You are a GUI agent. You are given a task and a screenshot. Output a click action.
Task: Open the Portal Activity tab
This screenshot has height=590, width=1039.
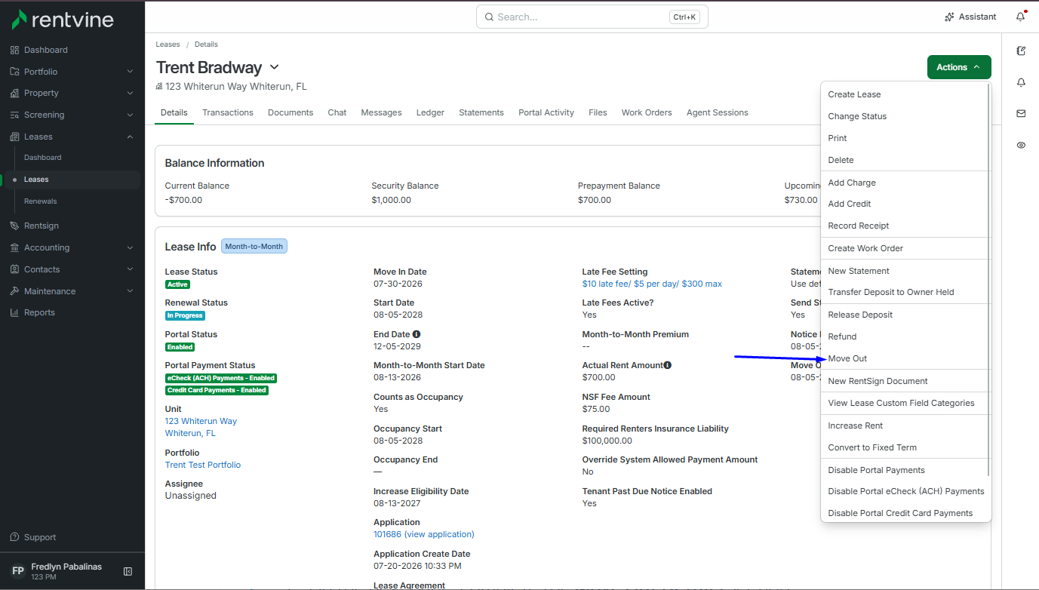(x=546, y=112)
